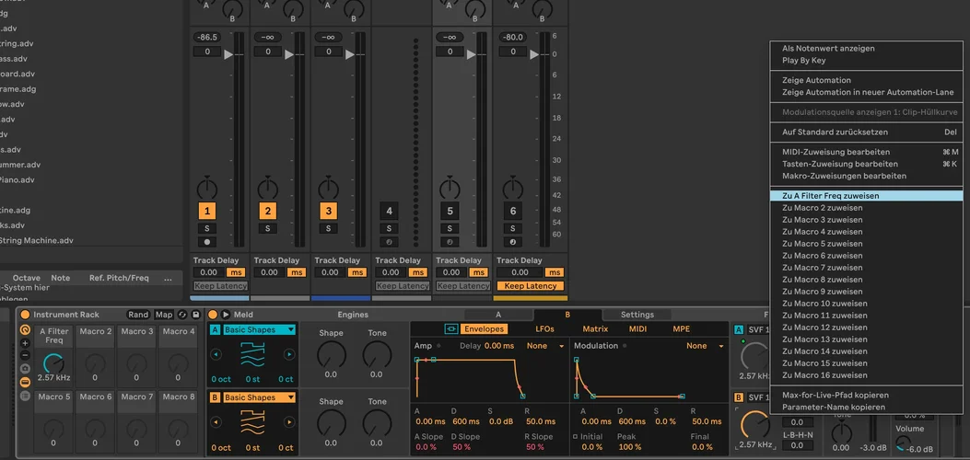Click the Meld play arrow icon
This screenshot has width=970, height=460.
(227, 315)
